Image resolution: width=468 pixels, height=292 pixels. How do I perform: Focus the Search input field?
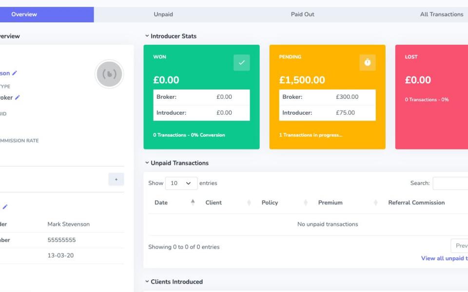(x=450, y=183)
